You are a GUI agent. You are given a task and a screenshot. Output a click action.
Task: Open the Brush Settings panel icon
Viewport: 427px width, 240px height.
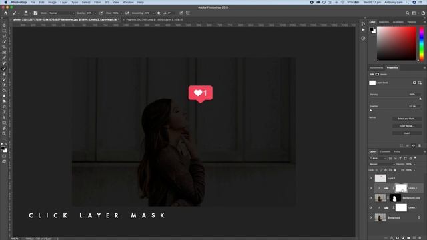(35, 13)
